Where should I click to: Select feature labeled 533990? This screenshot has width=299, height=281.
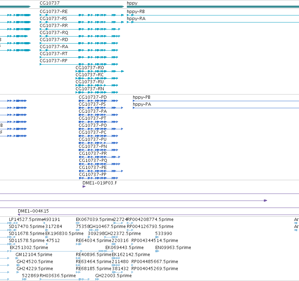pyautogui.click(x=164, y=234)
